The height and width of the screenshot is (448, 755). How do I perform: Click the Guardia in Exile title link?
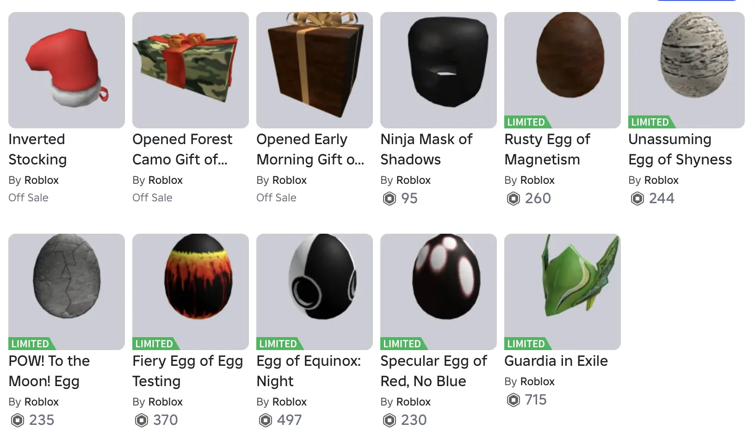[556, 361]
